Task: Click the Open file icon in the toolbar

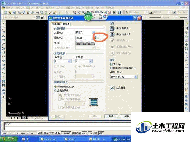Action: (x=10, y=12)
